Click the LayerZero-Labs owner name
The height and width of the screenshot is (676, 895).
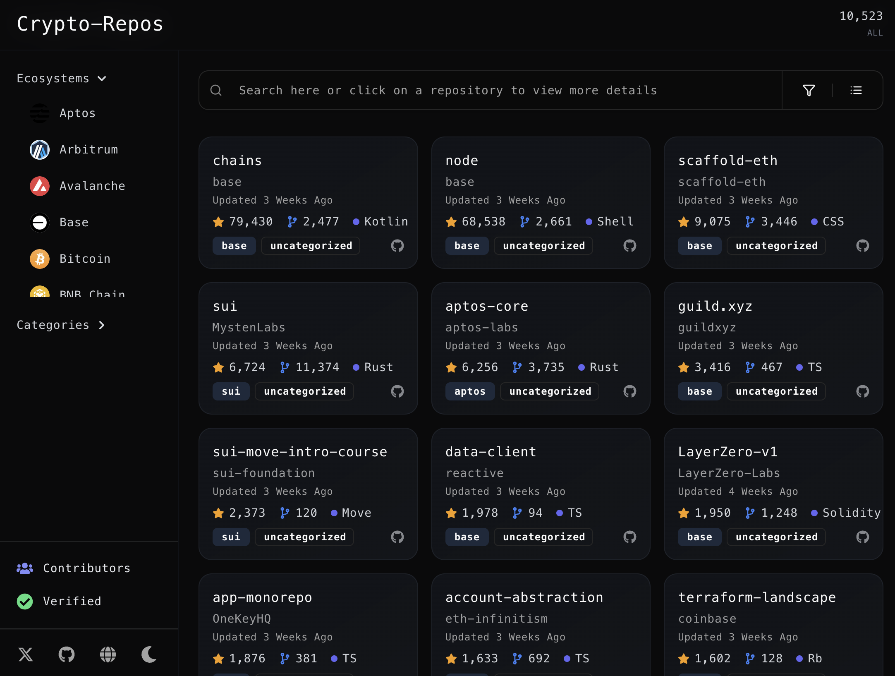tap(729, 473)
